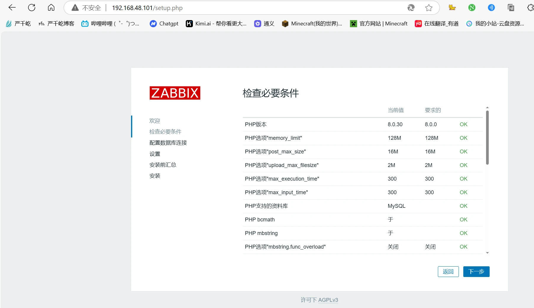
Task: Click the AGPLv3 license link
Action: pyautogui.click(x=328, y=300)
